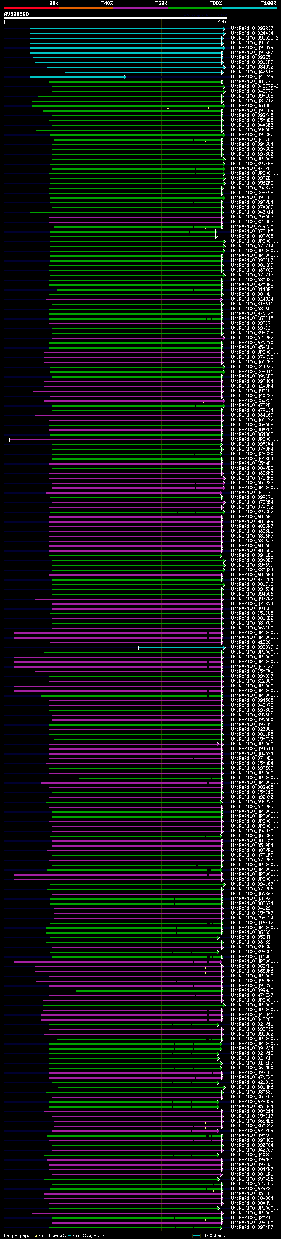This screenshot has width=281, height=1239.
Task: Select hit label UniRef100_Q84WV2
Action: (x=252, y=67)
